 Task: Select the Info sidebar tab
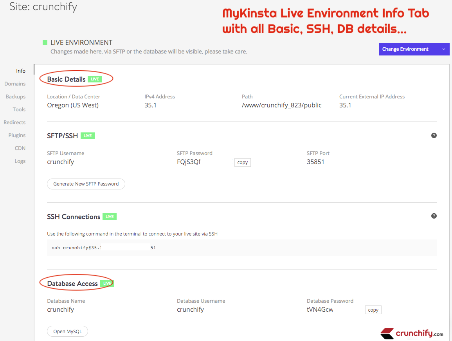pos(21,71)
